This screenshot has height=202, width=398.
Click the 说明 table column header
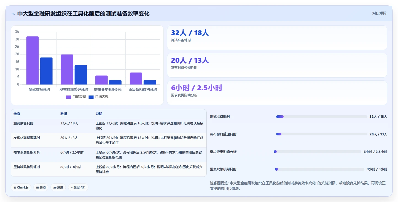point(99,114)
